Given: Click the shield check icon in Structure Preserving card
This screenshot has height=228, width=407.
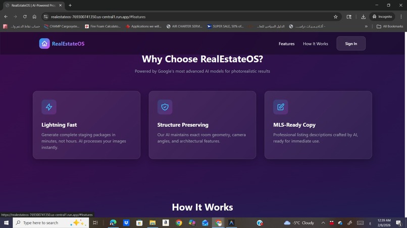Looking at the screenshot, I should click(165, 107).
